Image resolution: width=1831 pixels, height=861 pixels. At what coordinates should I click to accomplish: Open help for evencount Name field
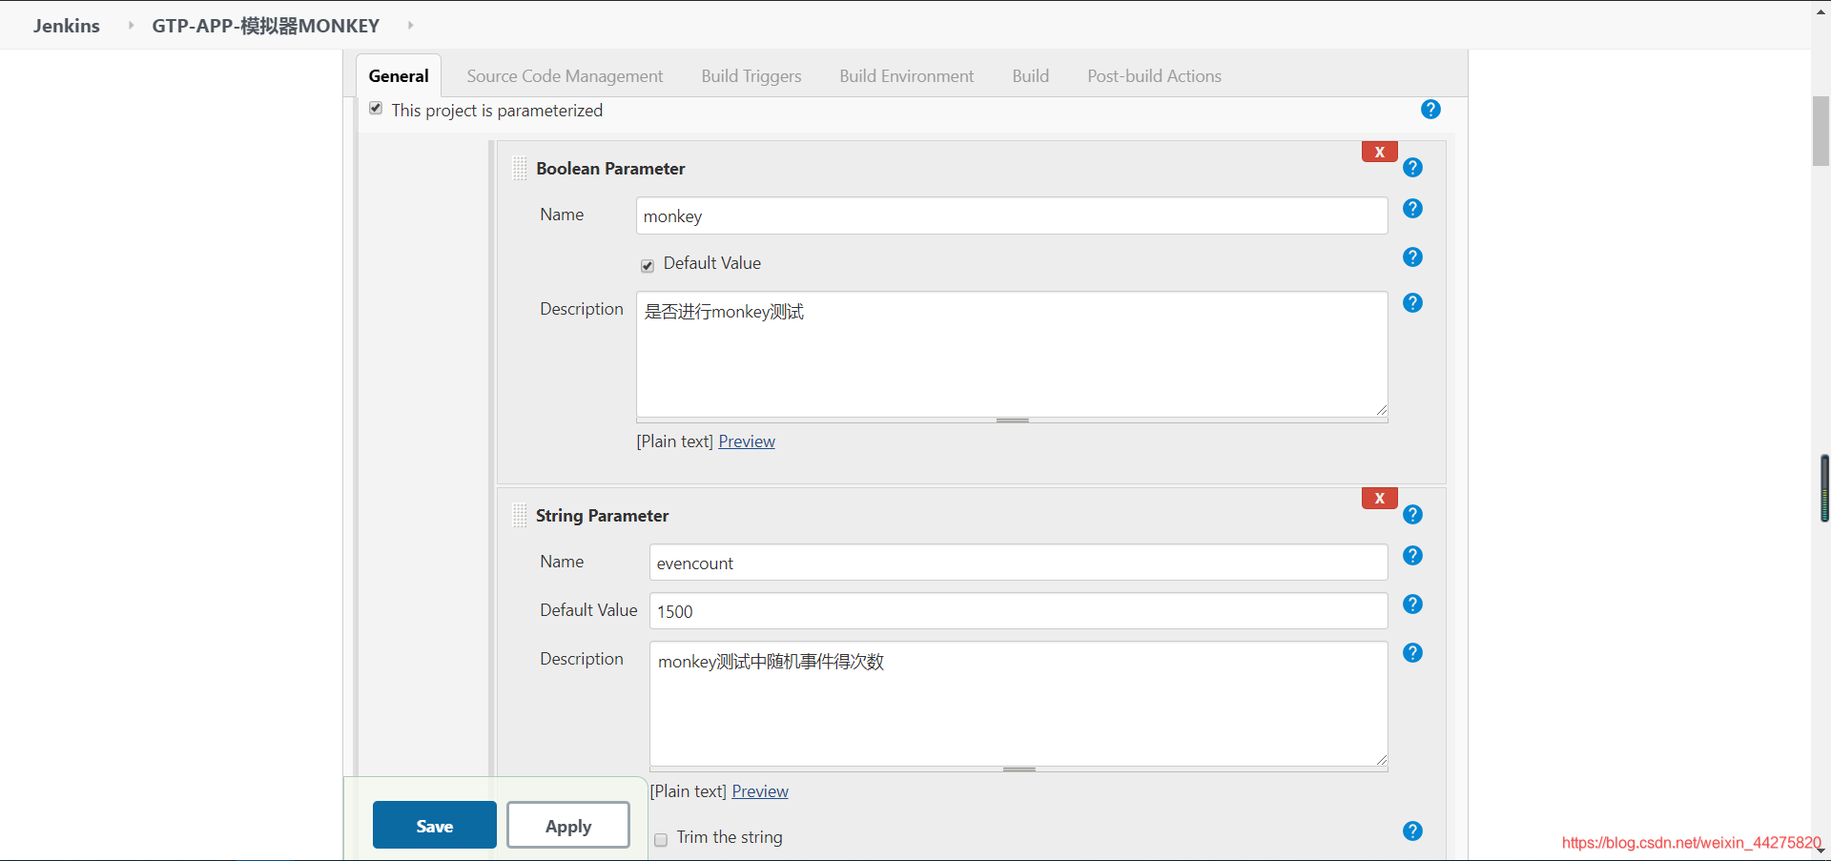pos(1412,556)
